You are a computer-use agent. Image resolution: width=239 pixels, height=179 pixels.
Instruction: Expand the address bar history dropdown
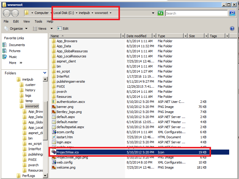tap(153, 13)
